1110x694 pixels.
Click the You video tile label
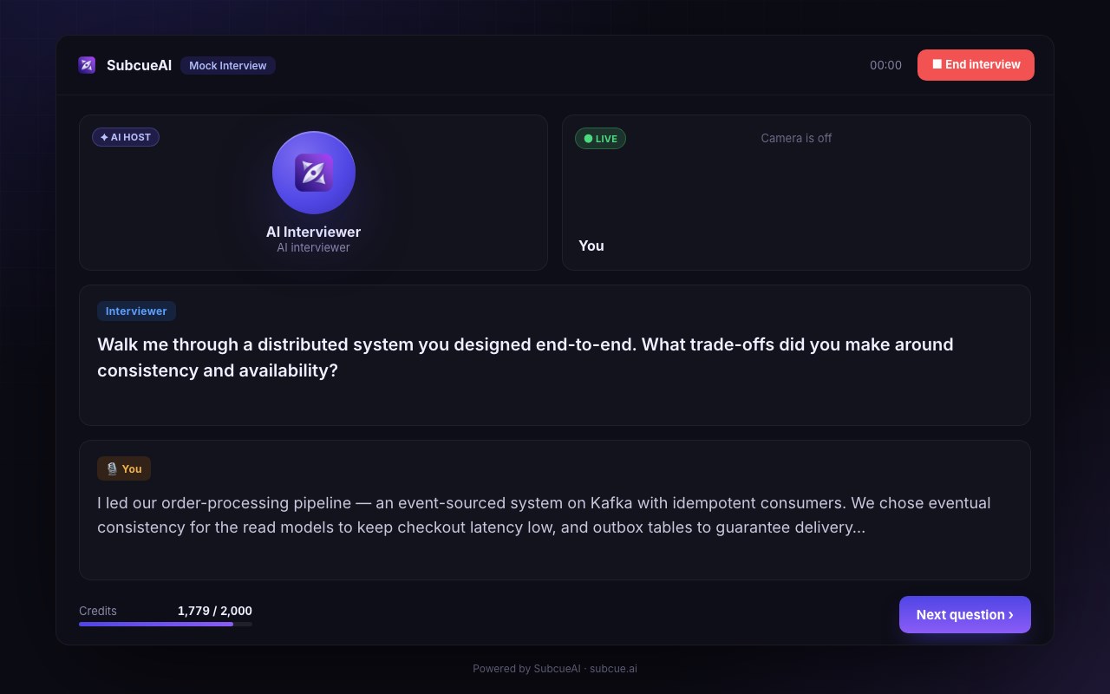(x=591, y=246)
